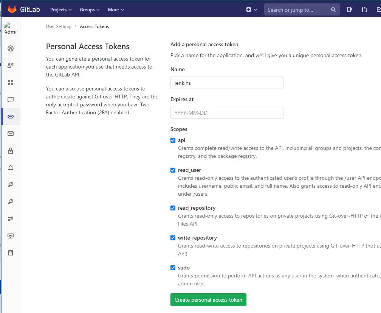Disable the sudo scope checkbox
Screen dimensions: 381x313
click(x=173, y=268)
